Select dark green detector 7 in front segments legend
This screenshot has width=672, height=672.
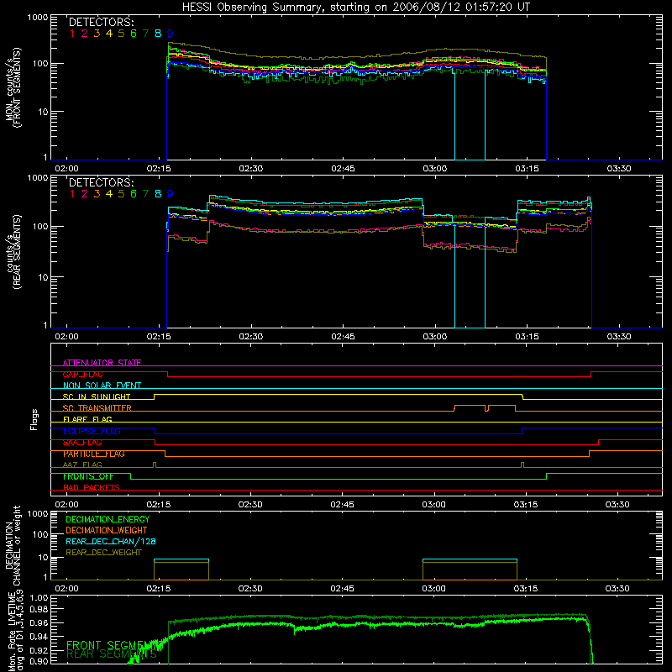[x=145, y=34]
